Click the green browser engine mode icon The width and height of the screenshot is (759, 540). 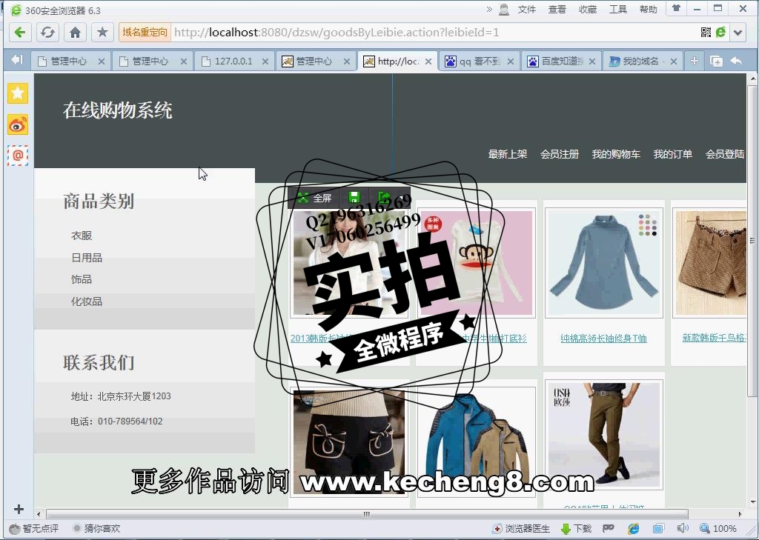pyautogui.click(x=721, y=33)
